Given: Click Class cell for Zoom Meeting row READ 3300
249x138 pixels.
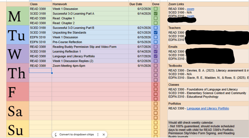Looking at the screenshot, I should click(x=40, y=66).
